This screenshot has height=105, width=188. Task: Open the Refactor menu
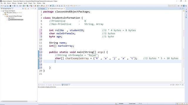click(14, 3)
